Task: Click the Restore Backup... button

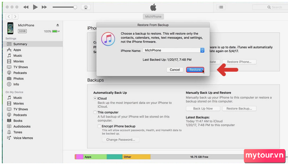Action: point(239,109)
